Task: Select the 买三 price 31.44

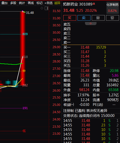Action: (x=85, y=56)
